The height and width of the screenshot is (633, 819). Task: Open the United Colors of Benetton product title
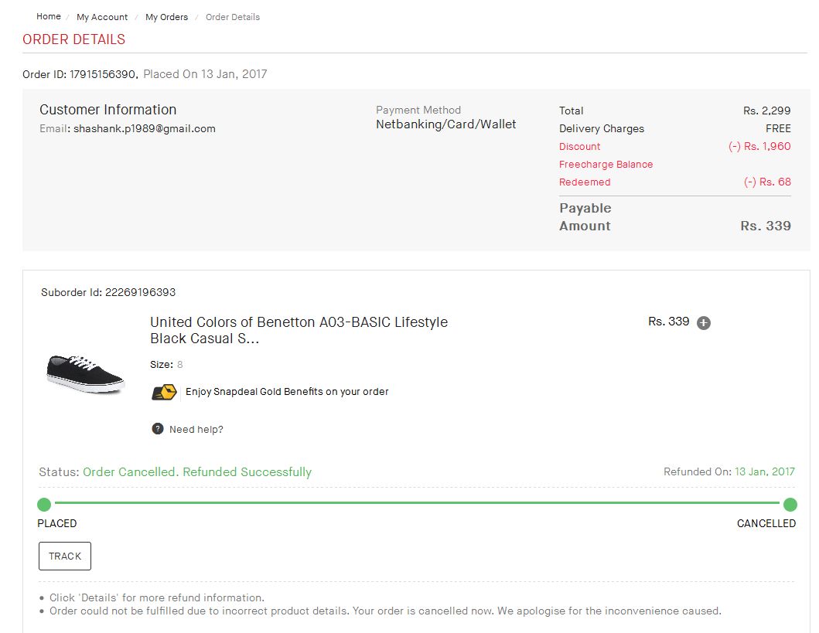(299, 330)
